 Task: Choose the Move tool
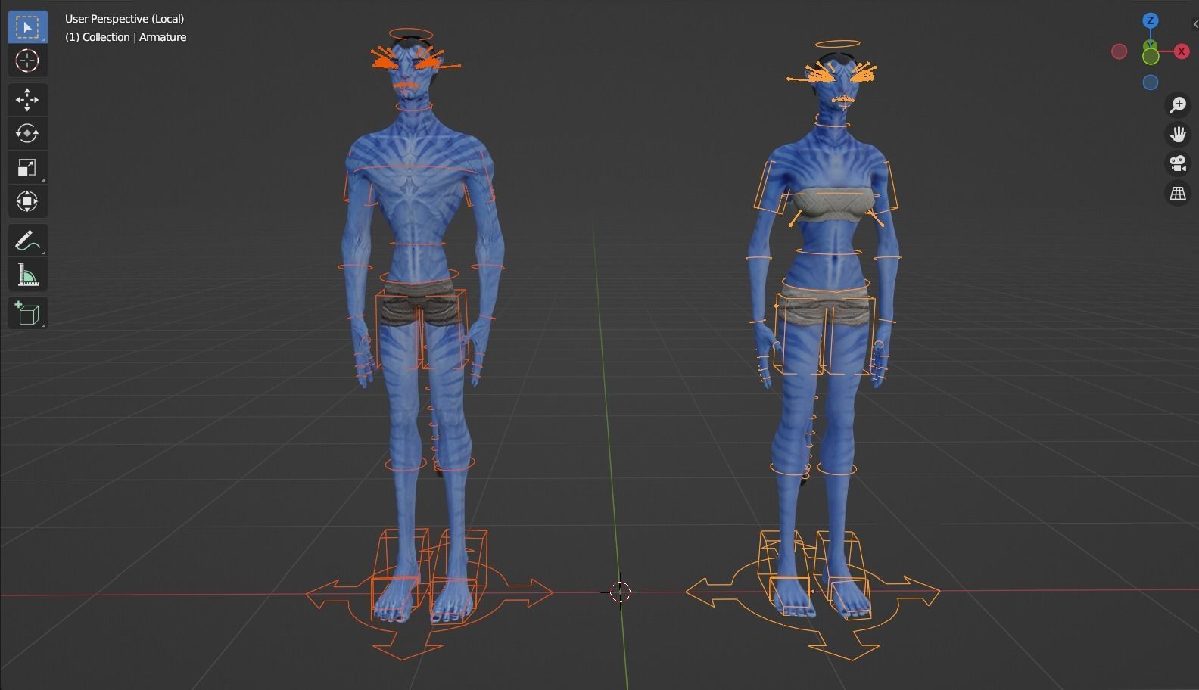point(27,100)
